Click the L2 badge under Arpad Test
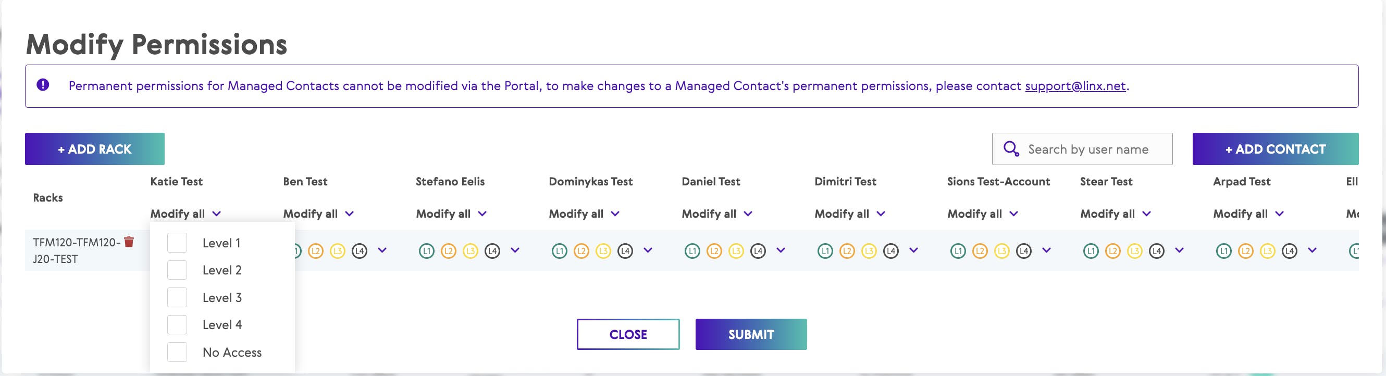The width and height of the screenshot is (1386, 376). pyautogui.click(x=1245, y=250)
